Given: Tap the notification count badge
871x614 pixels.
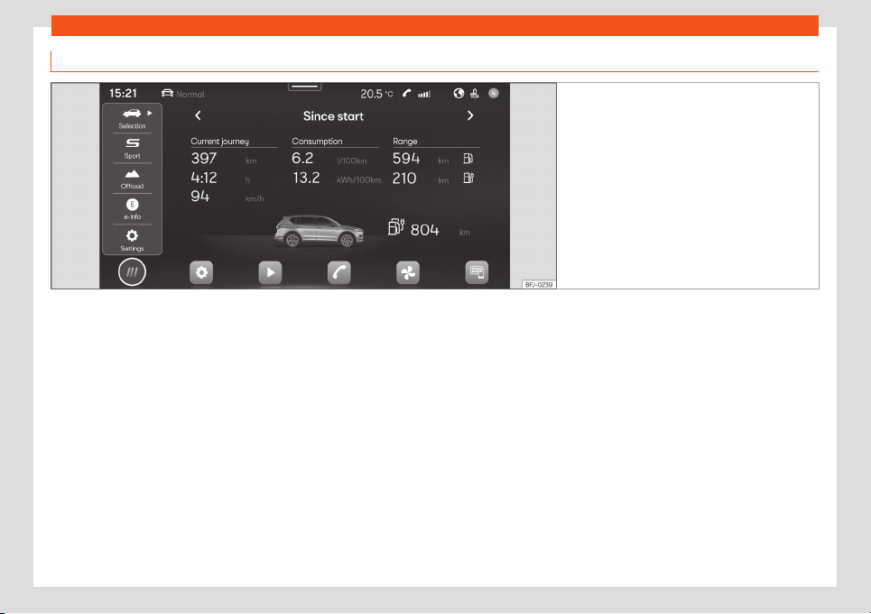Looking at the screenshot, I should 494,93.
